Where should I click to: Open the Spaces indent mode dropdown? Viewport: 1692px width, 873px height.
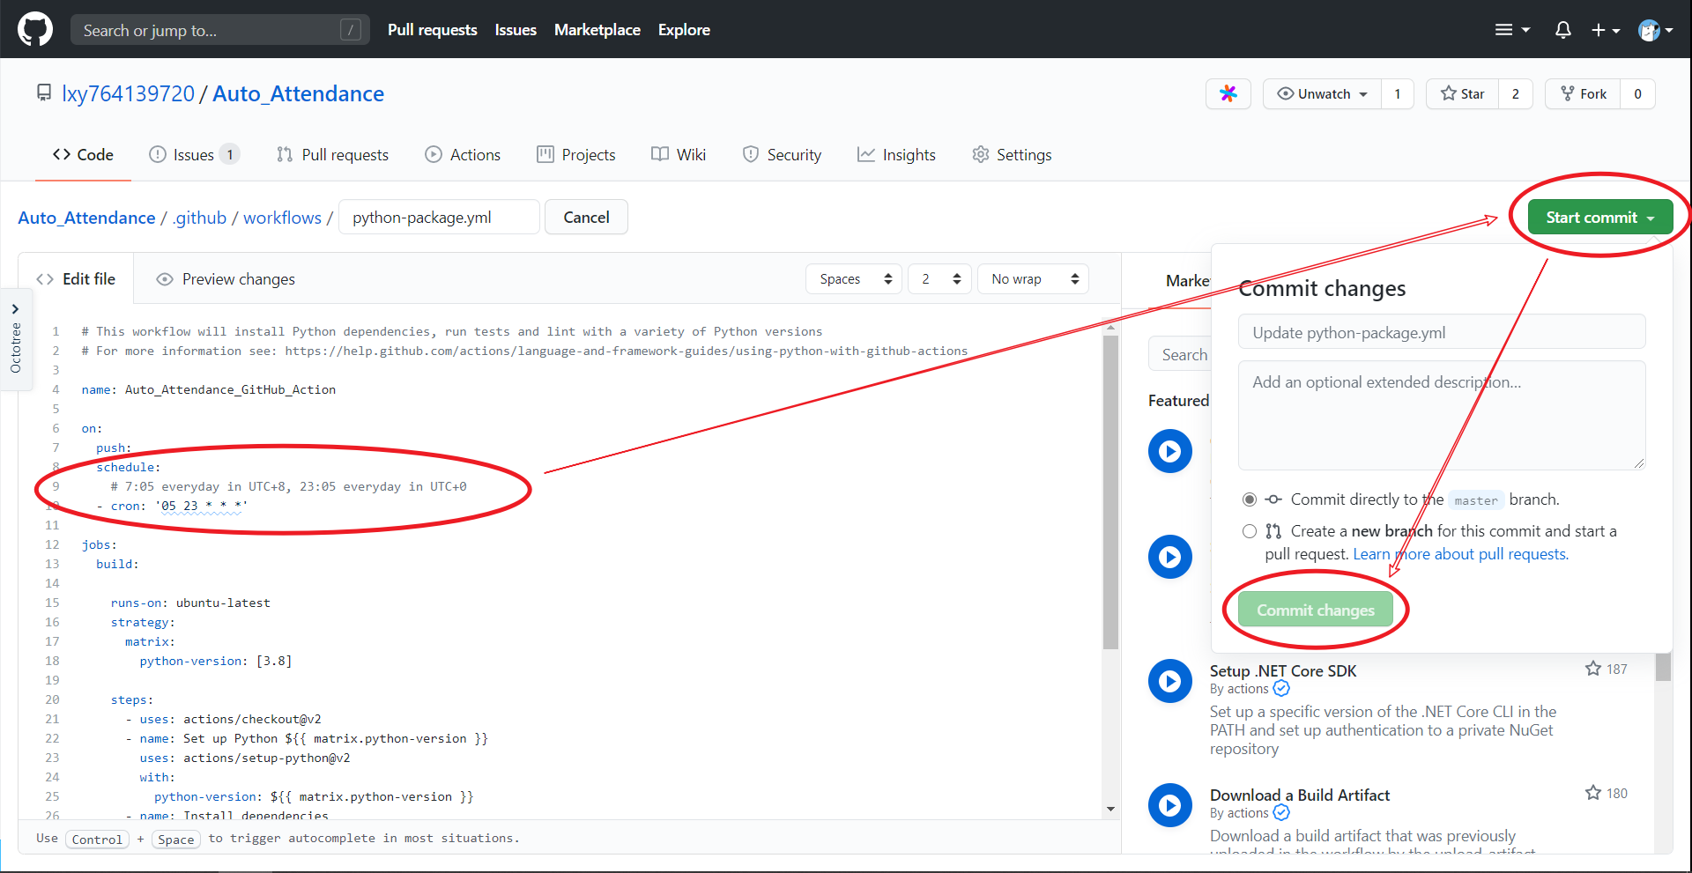click(854, 279)
